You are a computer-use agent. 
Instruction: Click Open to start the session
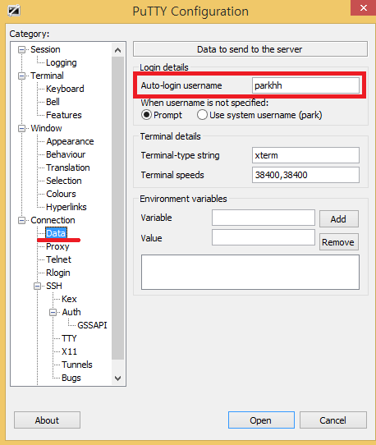coord(261,420)
